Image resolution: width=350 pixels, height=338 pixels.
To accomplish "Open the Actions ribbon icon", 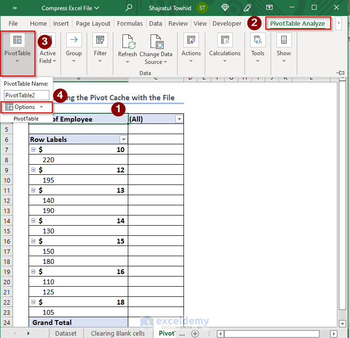I will click(191, 40).
